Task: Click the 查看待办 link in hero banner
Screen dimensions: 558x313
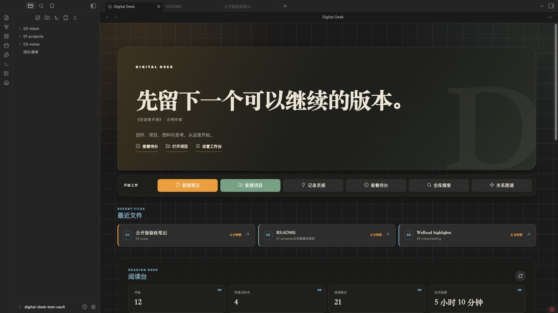Action: (147, 146)
